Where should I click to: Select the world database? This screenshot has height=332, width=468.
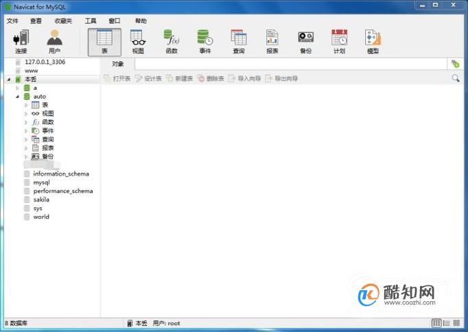point(41,217)
